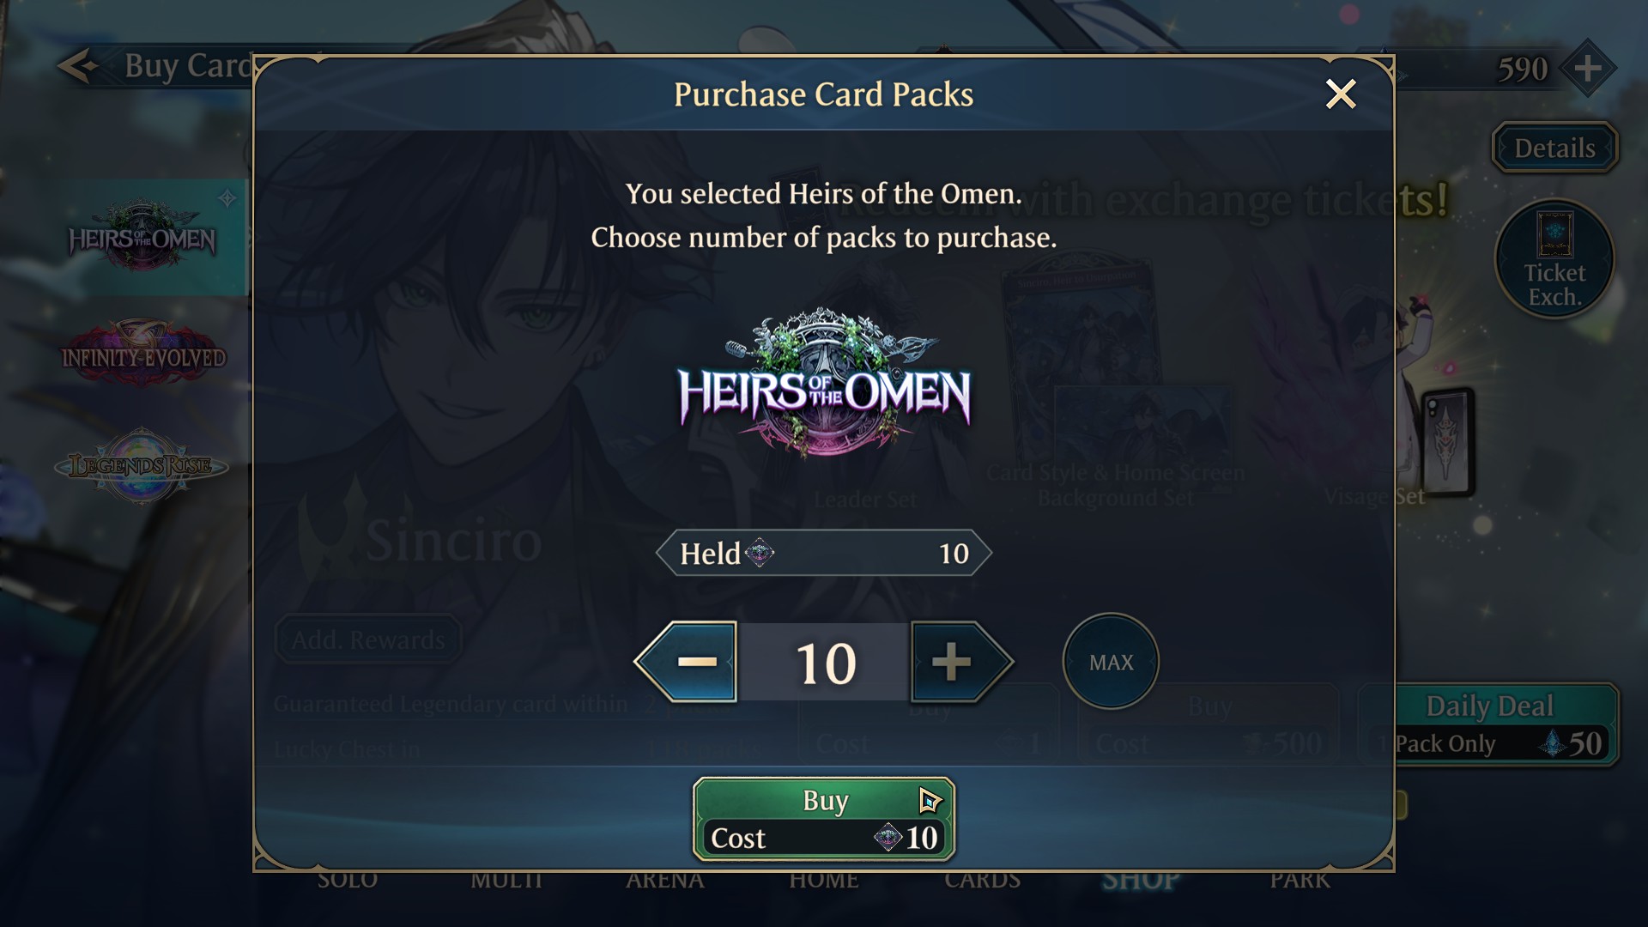Add crystals using plus icon beside 590

[1587, 68]
